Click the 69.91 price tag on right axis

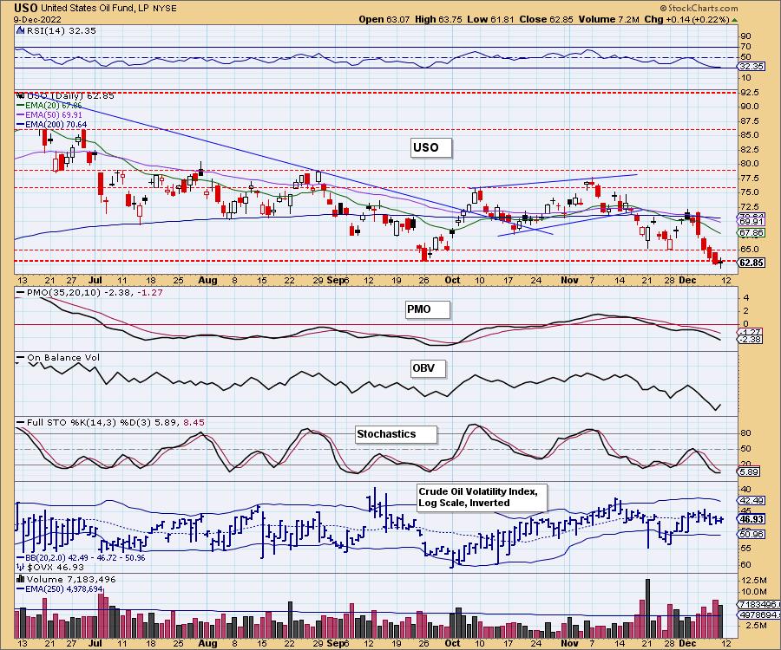click(x=751, y=221)
